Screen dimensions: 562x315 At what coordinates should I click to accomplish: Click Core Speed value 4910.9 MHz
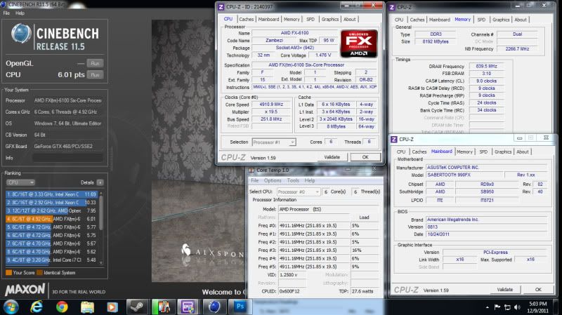271,105
